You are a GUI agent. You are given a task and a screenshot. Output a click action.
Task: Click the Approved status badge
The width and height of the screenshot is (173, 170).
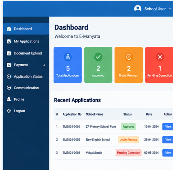[128, 127]
